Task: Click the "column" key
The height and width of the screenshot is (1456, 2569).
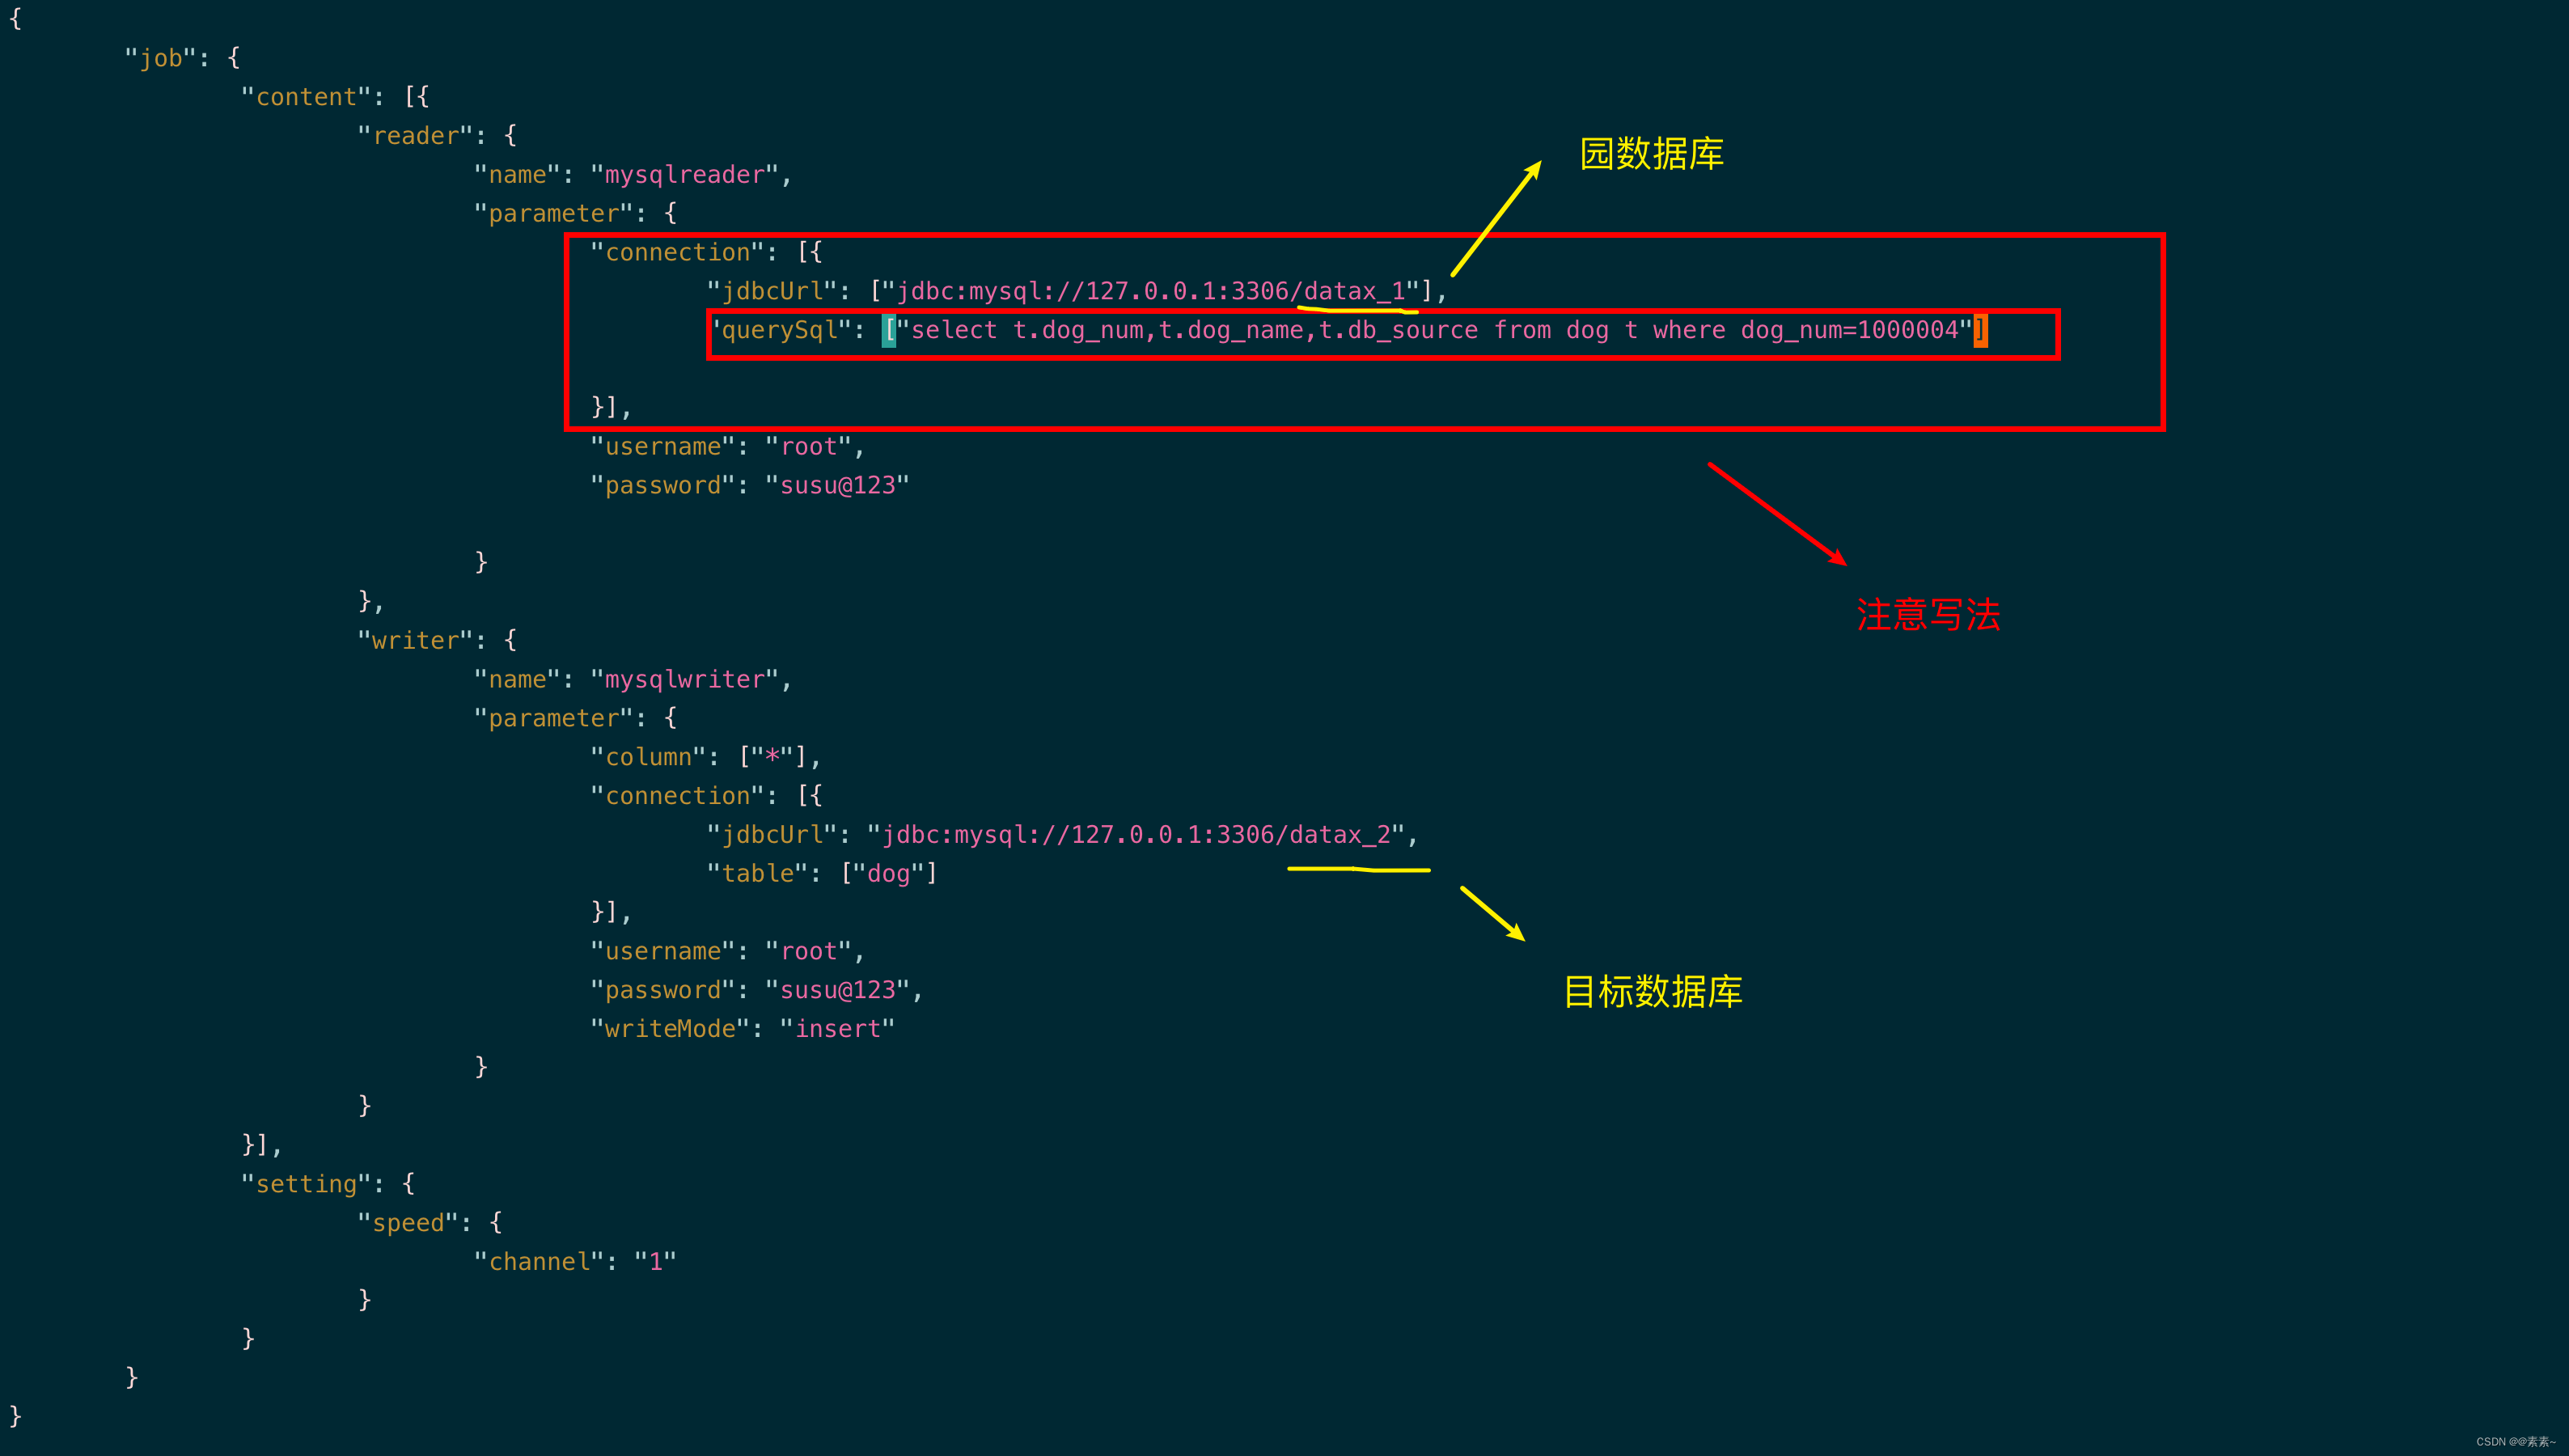Action: 648,757
